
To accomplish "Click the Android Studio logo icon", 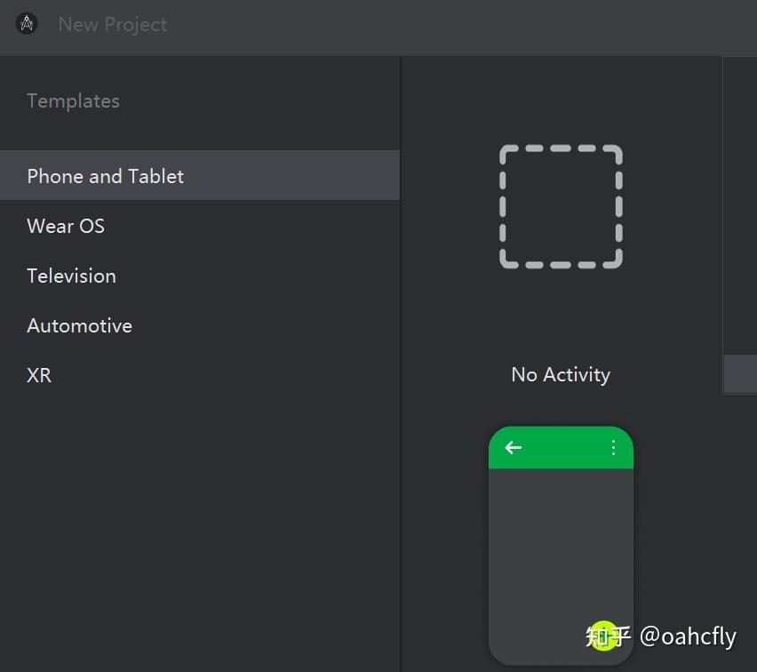I will tap(27, 24).
